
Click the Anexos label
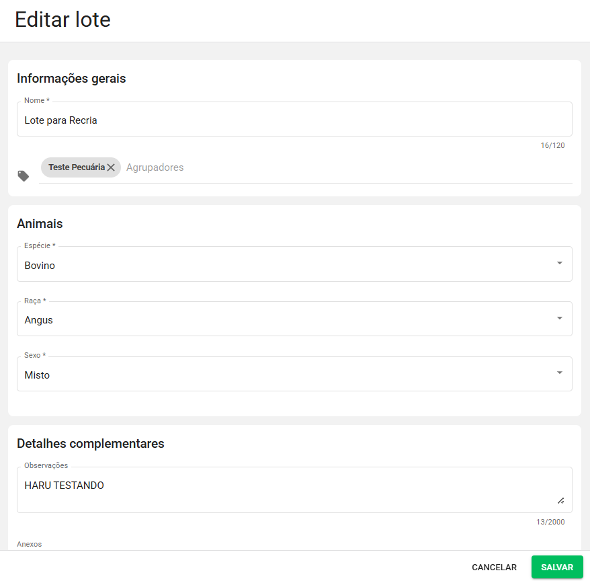(30, 544)
